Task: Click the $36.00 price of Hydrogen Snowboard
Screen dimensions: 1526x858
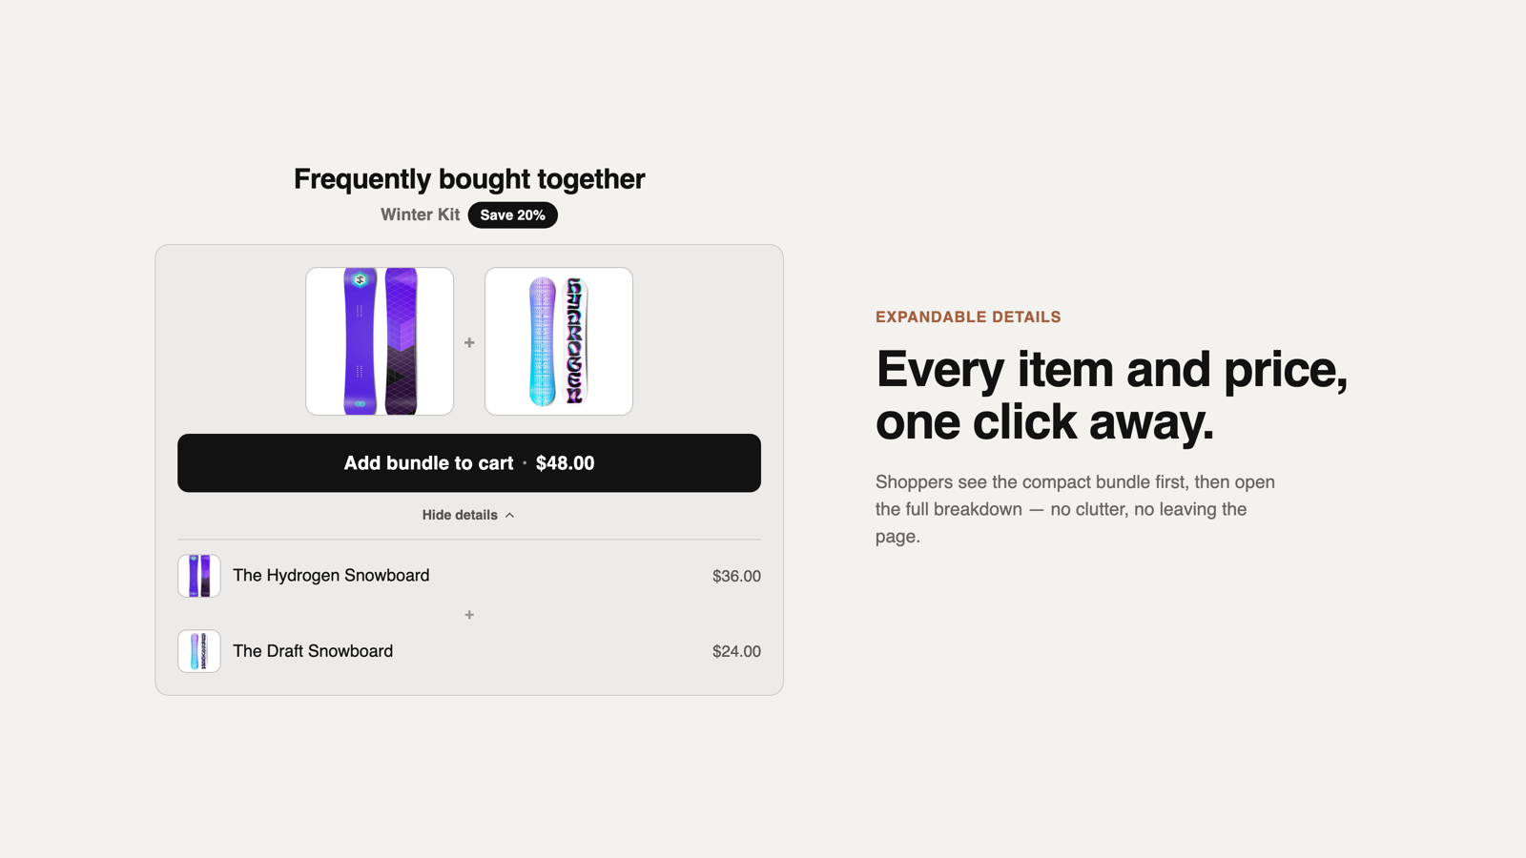Action: coord(736,576)
